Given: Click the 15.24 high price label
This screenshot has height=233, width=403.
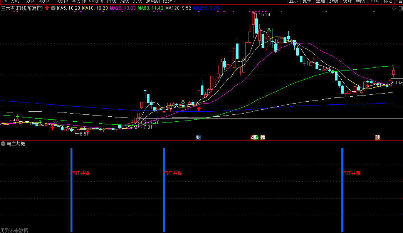Looking at the screenshot, I should coord(264,15).
